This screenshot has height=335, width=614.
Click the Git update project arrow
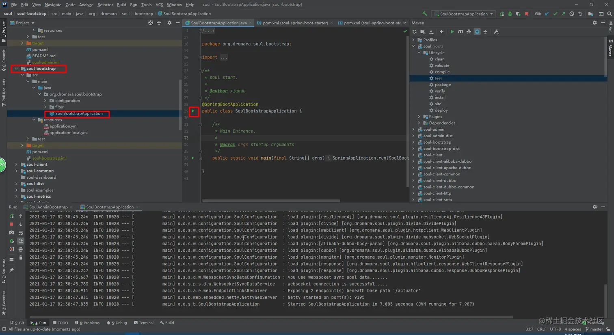(547, 14)
